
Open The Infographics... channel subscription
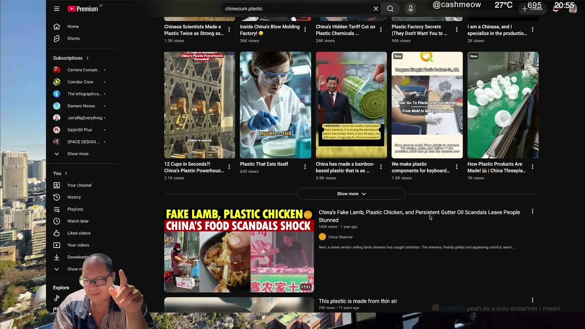(x=82, y=94)
